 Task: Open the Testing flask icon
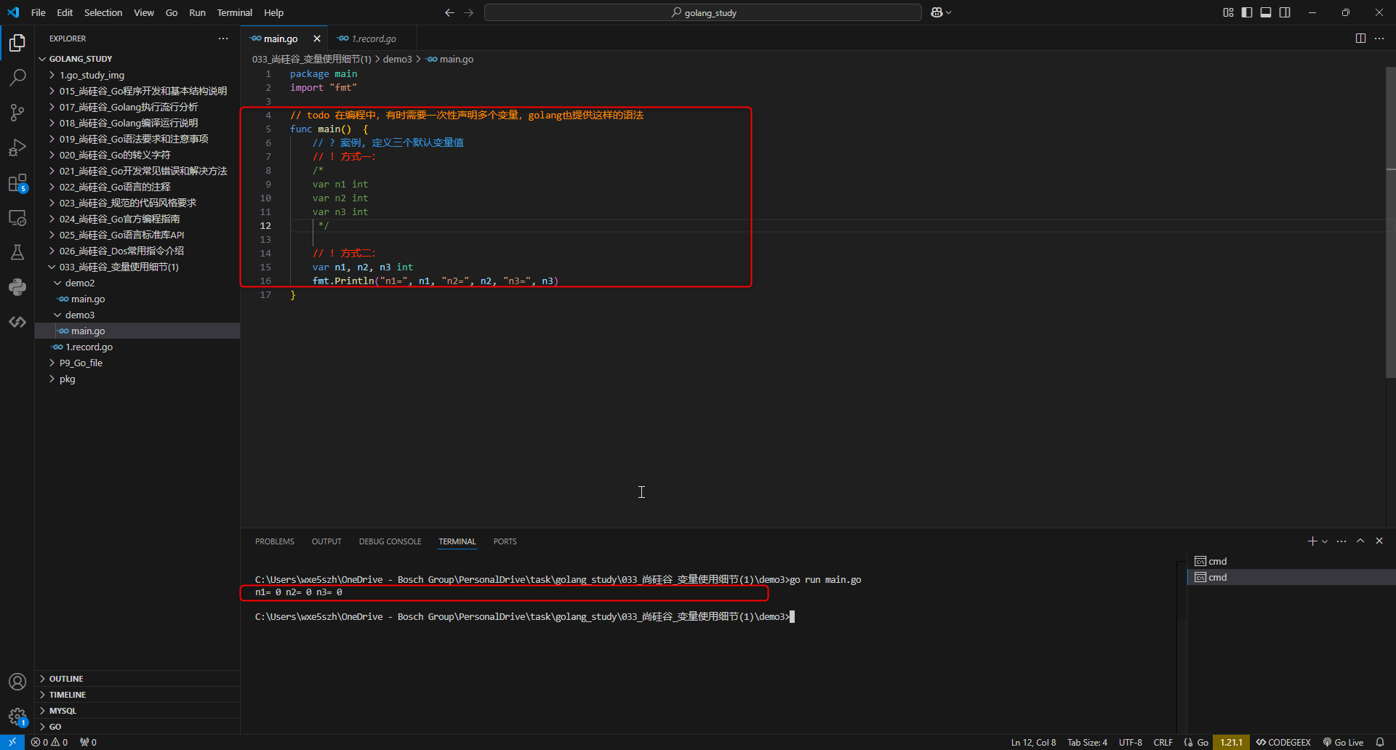tap(17, 252)
